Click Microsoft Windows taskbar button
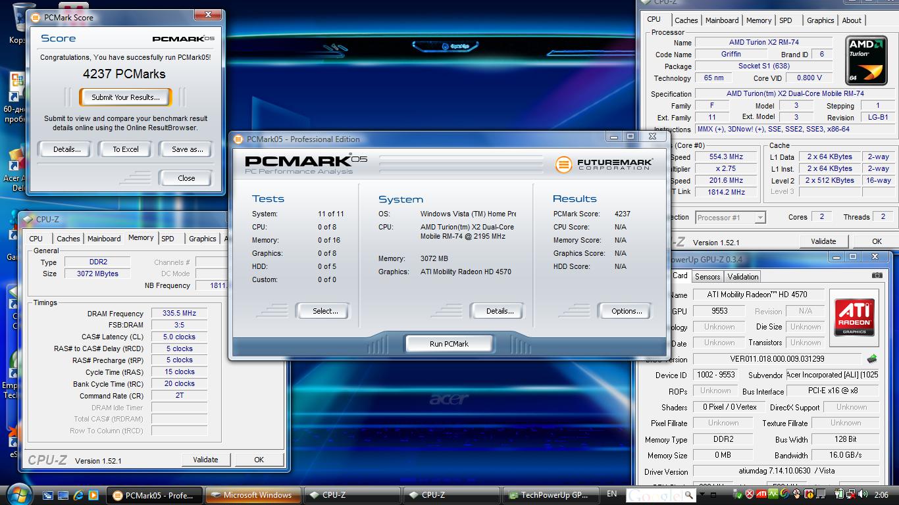The image size is (899, 505). click(x=253, y=495)
